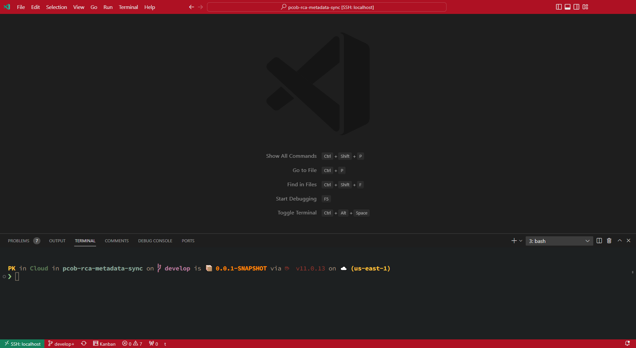Viewport: 636px width, 348px height.
Task: Click the develop branch name in terminal prompt
Action: 177,268
